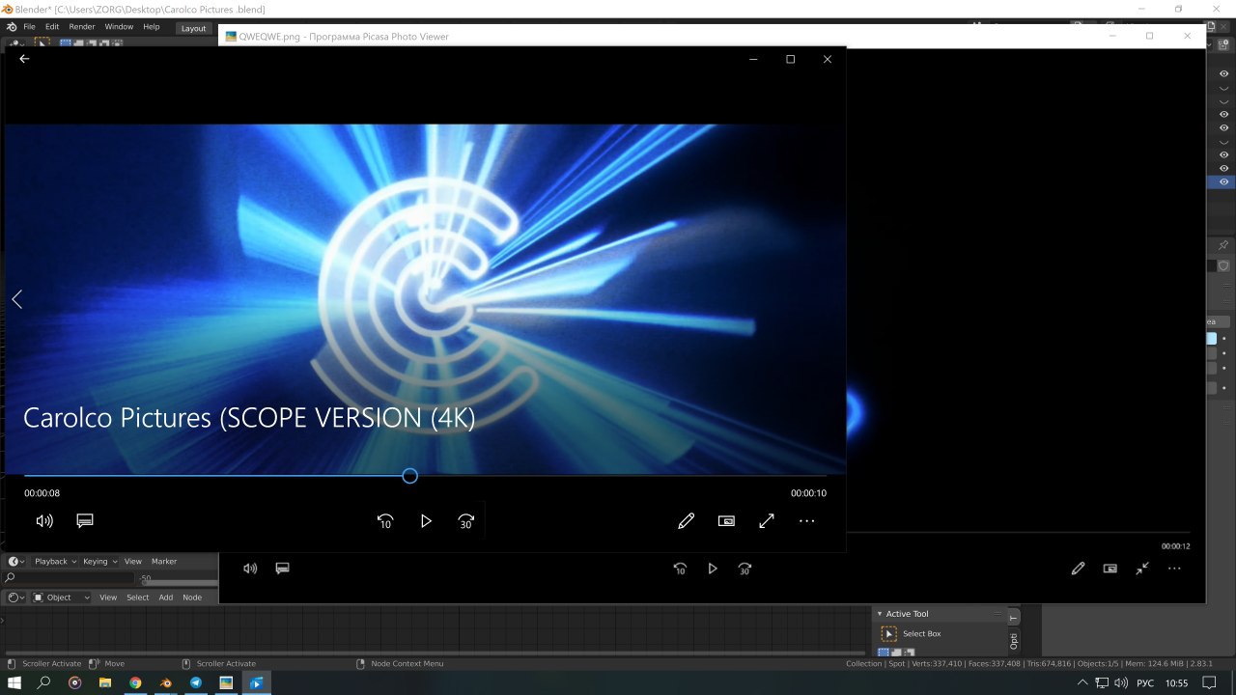
Task: Expand the Keying dropdown in timeline
Action: 99,562
